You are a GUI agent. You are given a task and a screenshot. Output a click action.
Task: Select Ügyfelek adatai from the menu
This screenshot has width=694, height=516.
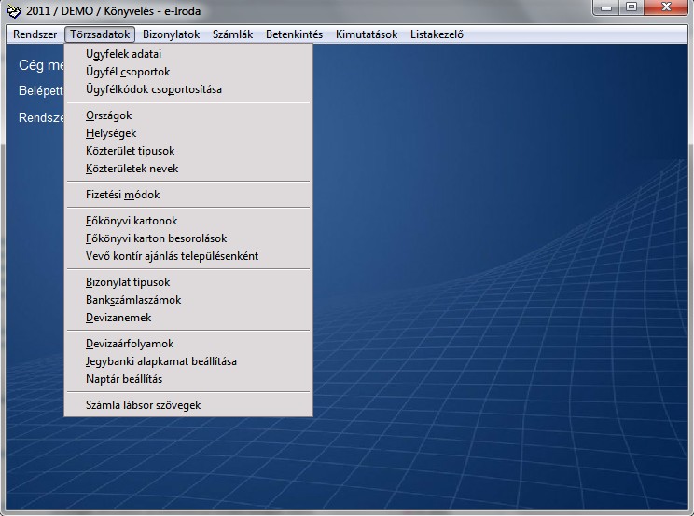123,54
